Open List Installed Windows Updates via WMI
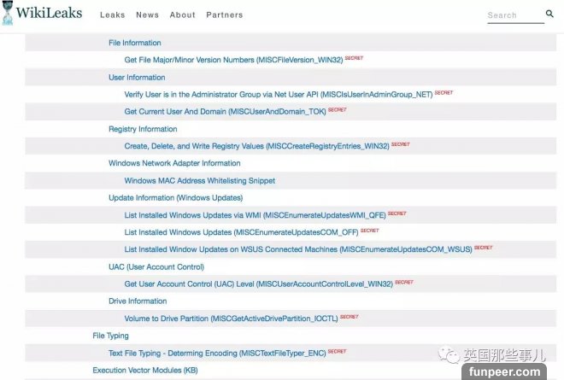 pyautogui.click(x=255, y=214)
